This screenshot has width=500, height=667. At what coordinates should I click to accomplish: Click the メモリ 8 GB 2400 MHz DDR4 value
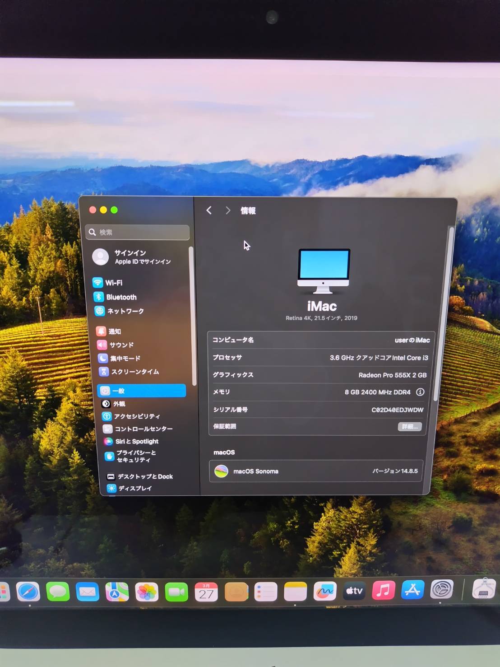[378, 392]
